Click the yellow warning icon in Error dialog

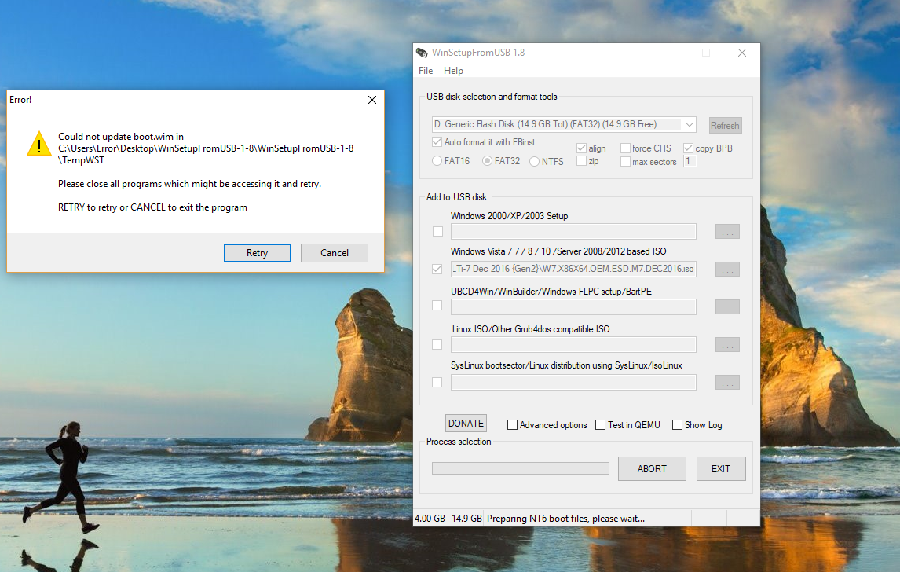[x=39, y=144]
